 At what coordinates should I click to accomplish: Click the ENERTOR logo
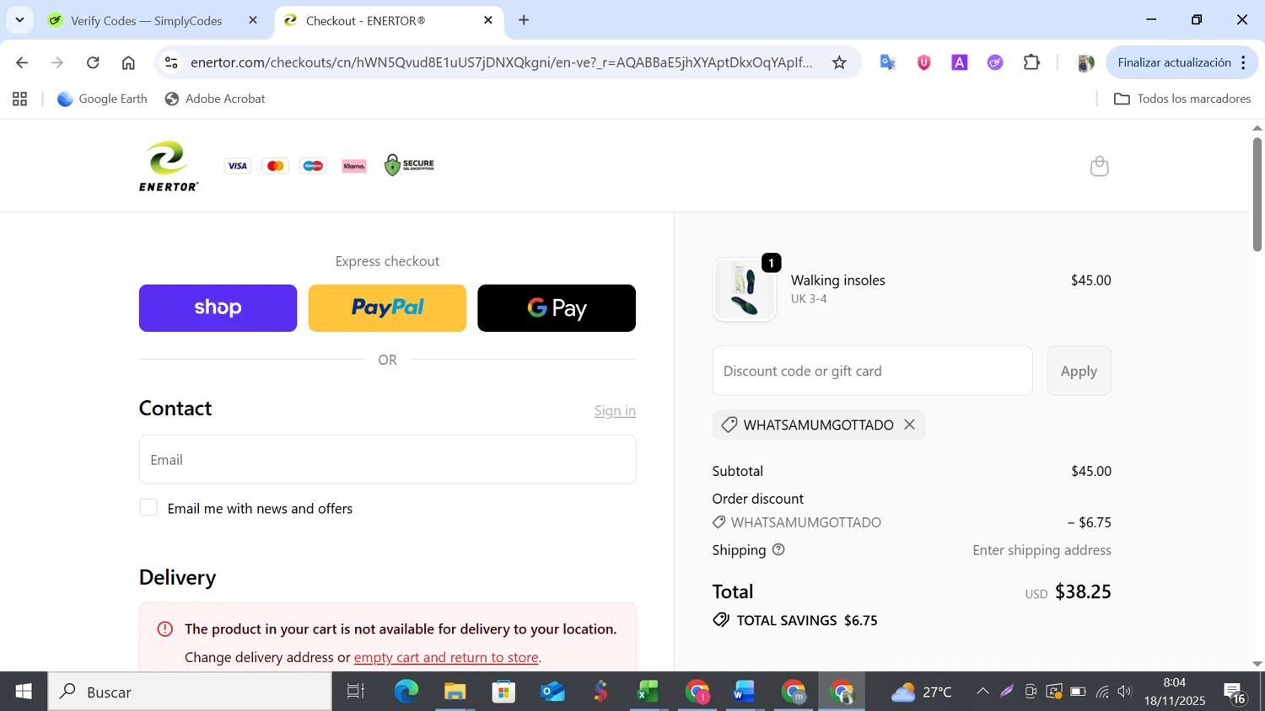(x=169, y=166)
